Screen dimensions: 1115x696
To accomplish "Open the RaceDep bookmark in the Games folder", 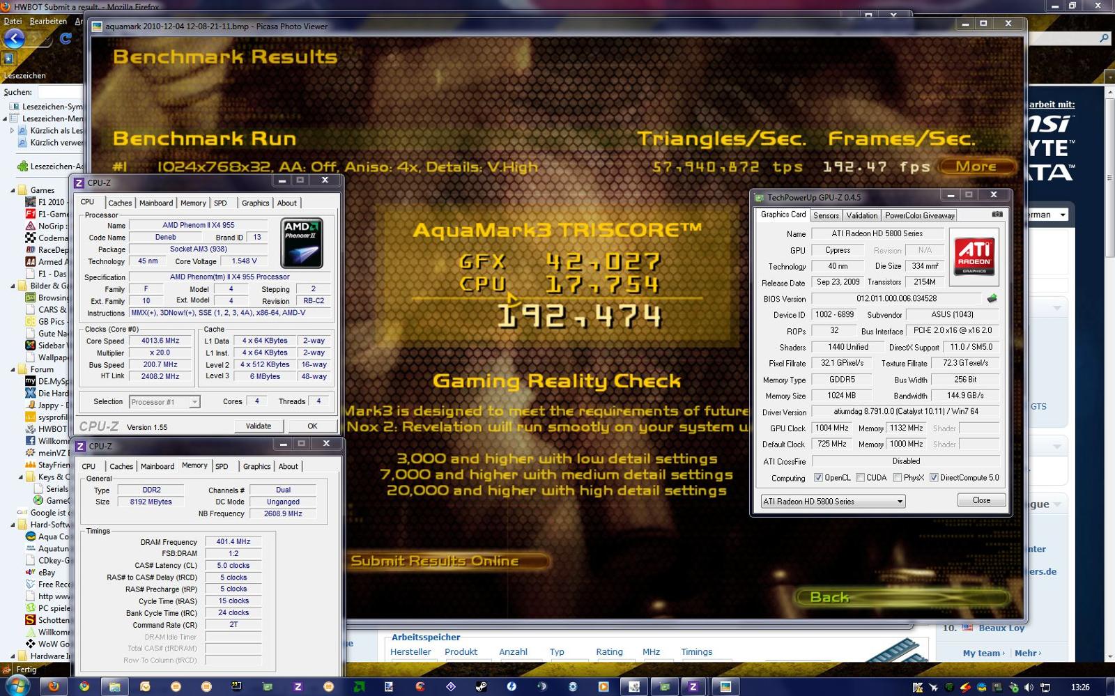I will [53, 250].
